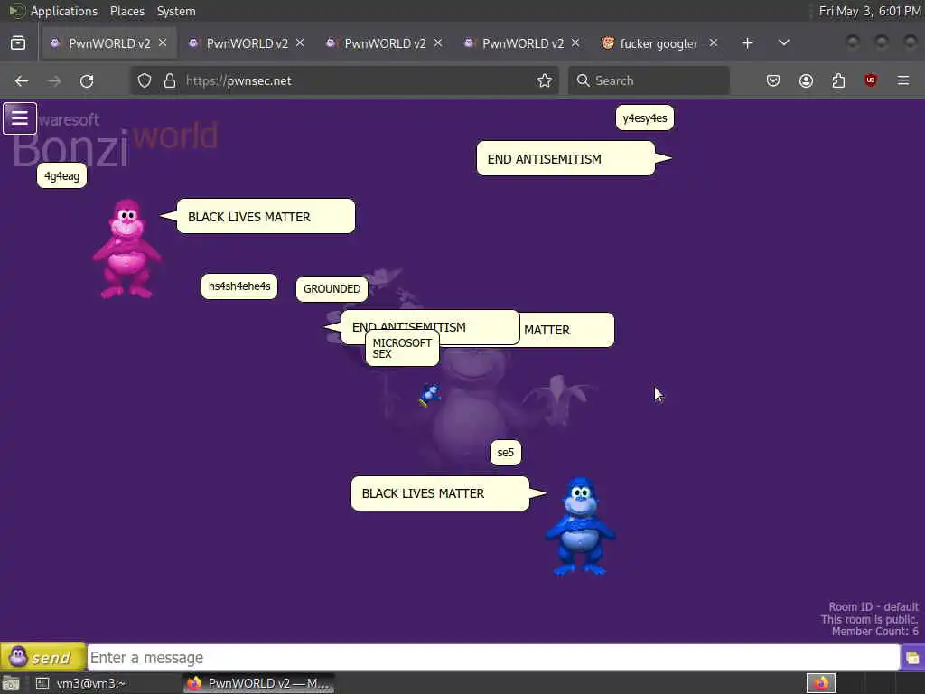The width and height of the screenshot is (925, 694).
Task: Click the send button
Action: [43, 658]
